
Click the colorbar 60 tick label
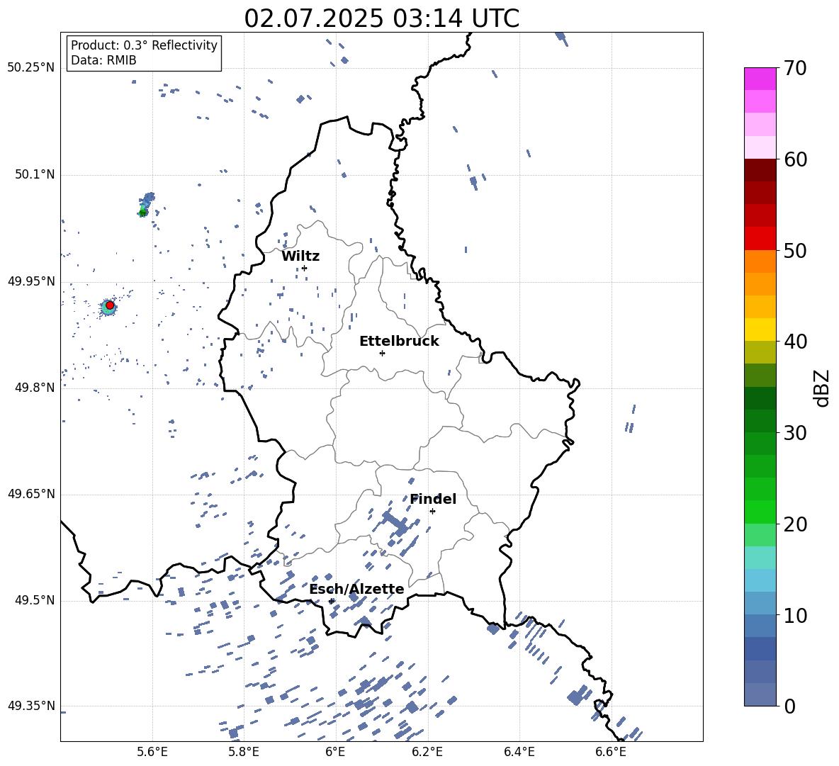(x=795, y=159)
